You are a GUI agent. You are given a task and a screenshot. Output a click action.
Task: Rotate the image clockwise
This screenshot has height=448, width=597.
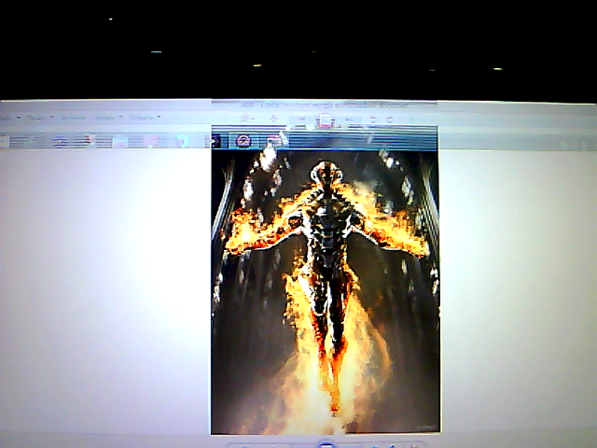(x=394, y=444)
